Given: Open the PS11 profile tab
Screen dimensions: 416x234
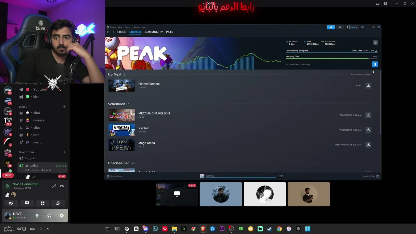Looking at the screenshot, I should click(169, 32).
